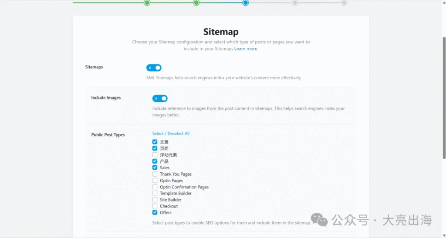
Task: Uncheck the 页面 checkbox
Action: tap(155, 148)
